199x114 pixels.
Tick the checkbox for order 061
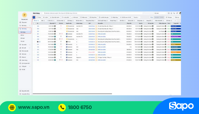pos(35,34)
